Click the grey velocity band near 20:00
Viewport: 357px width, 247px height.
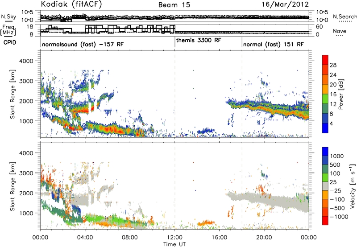click(264, 198)
